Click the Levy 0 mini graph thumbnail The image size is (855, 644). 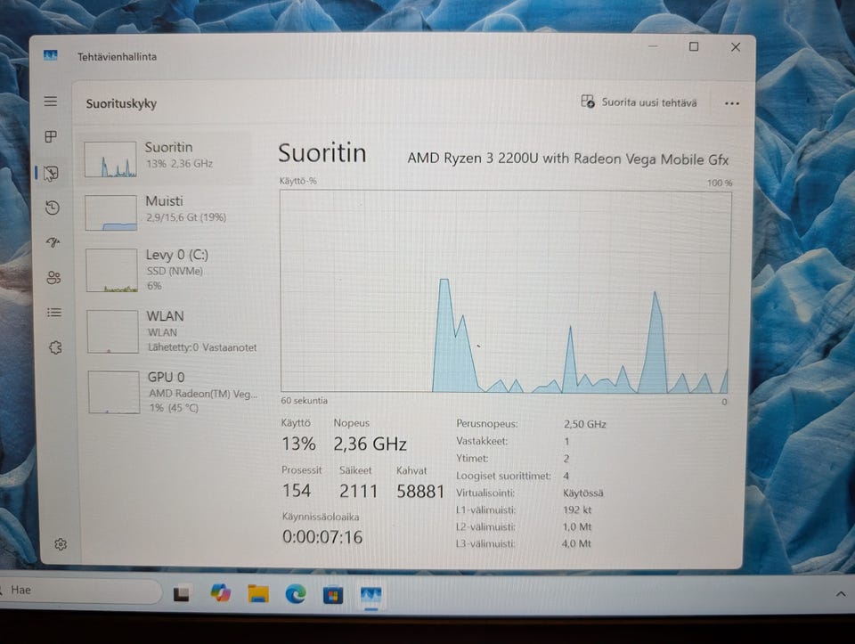coord(112,271)
